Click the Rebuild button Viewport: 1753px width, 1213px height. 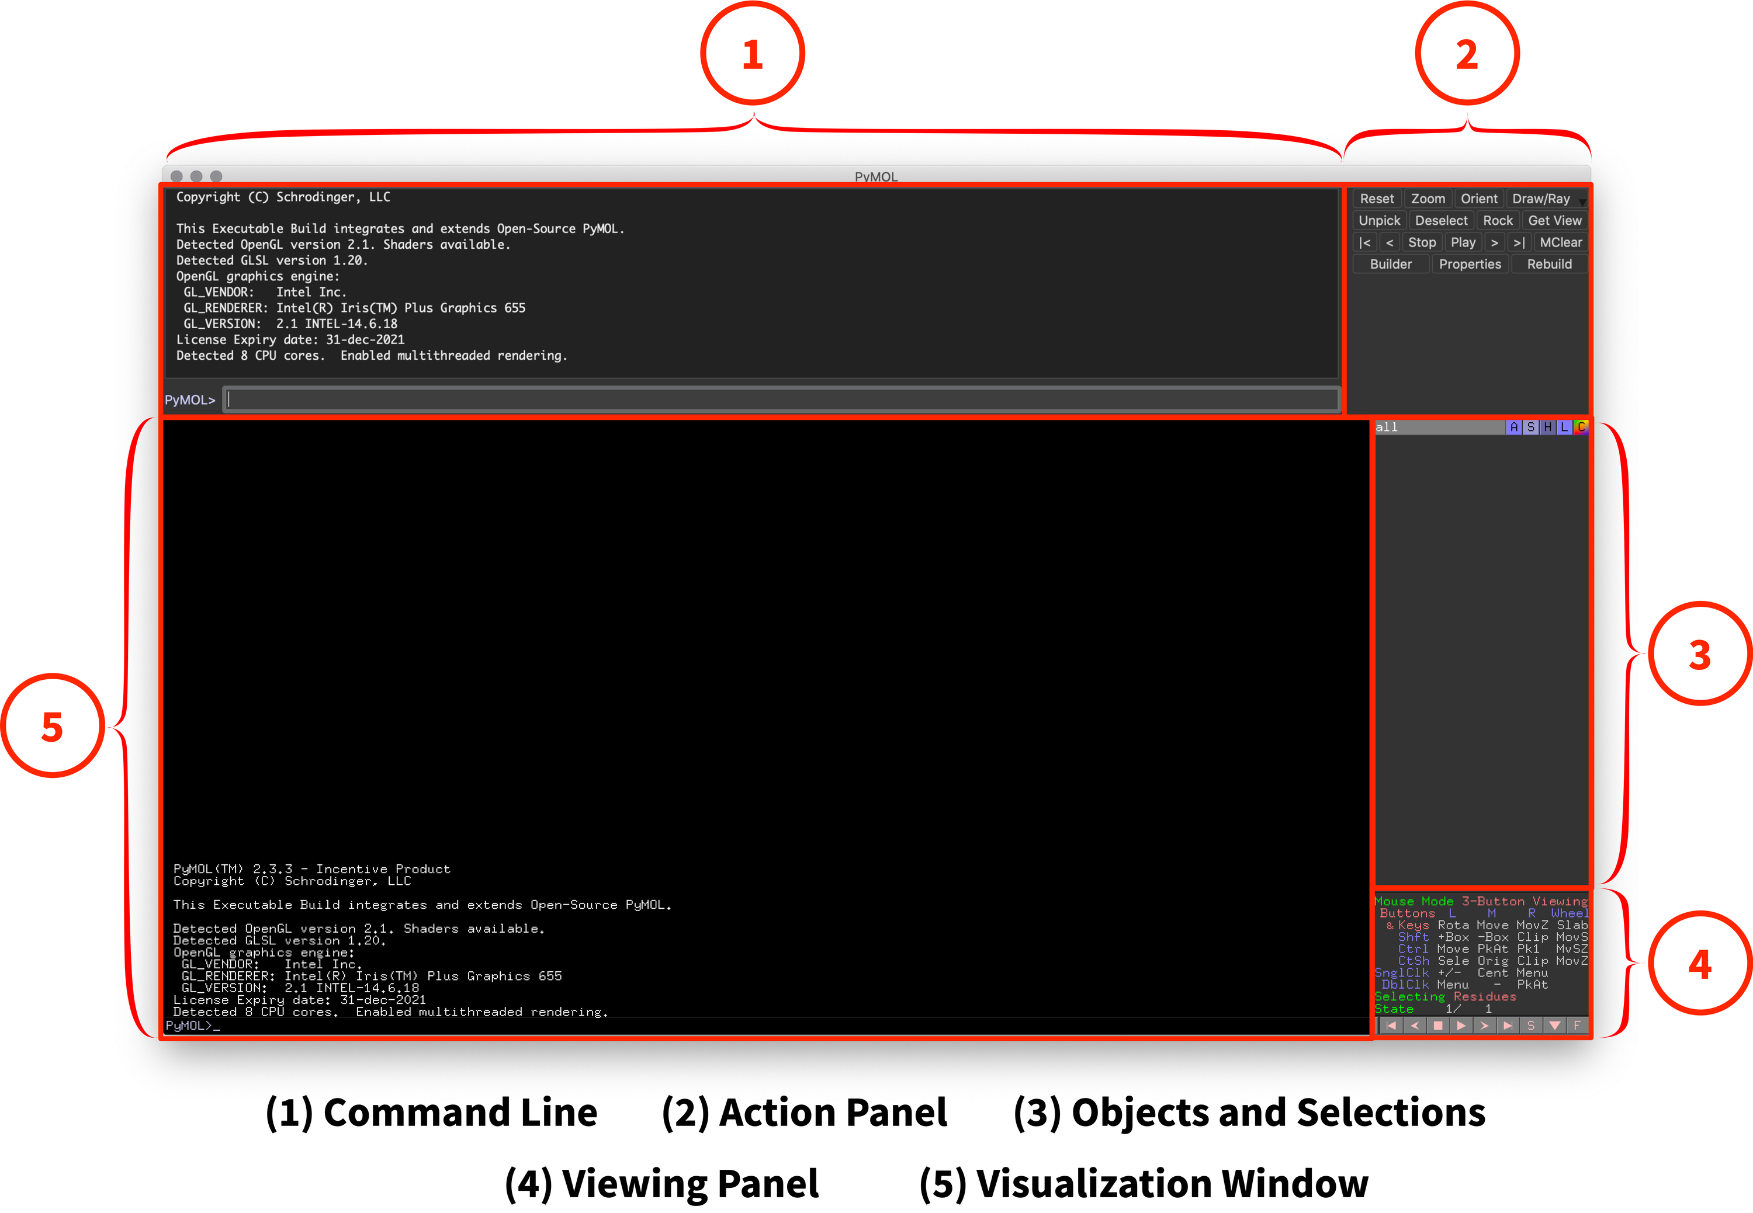[1549, 265]
